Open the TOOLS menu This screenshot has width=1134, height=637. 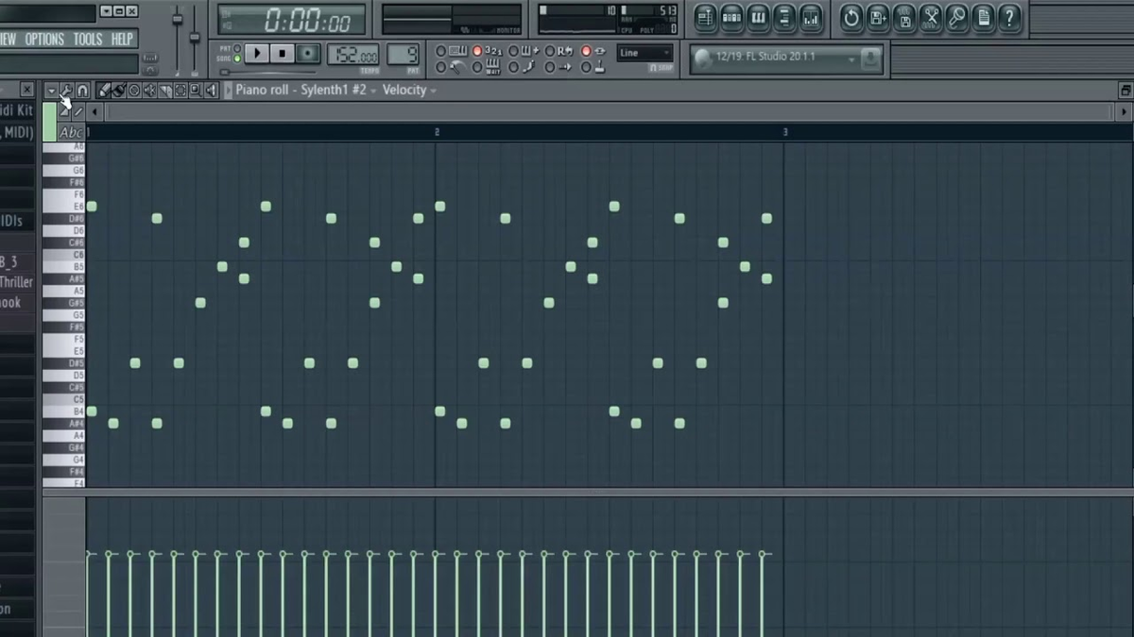88,39
